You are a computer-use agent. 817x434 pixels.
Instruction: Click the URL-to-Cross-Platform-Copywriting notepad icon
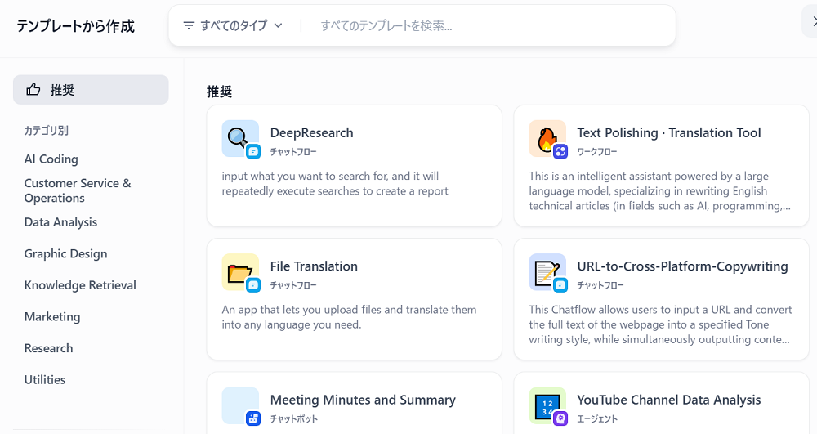tap(547, 271)
